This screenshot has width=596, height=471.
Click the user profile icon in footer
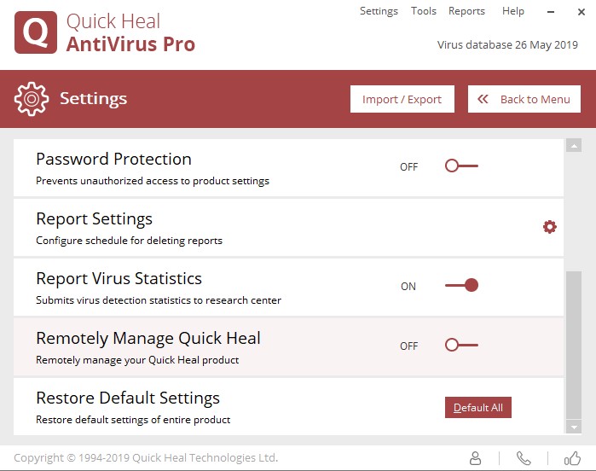[x=476, y=458]
